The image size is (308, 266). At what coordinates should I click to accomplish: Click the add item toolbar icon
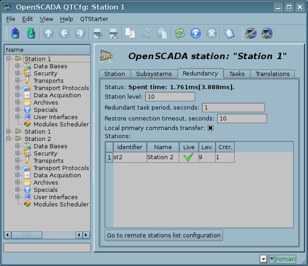(97, 33)
